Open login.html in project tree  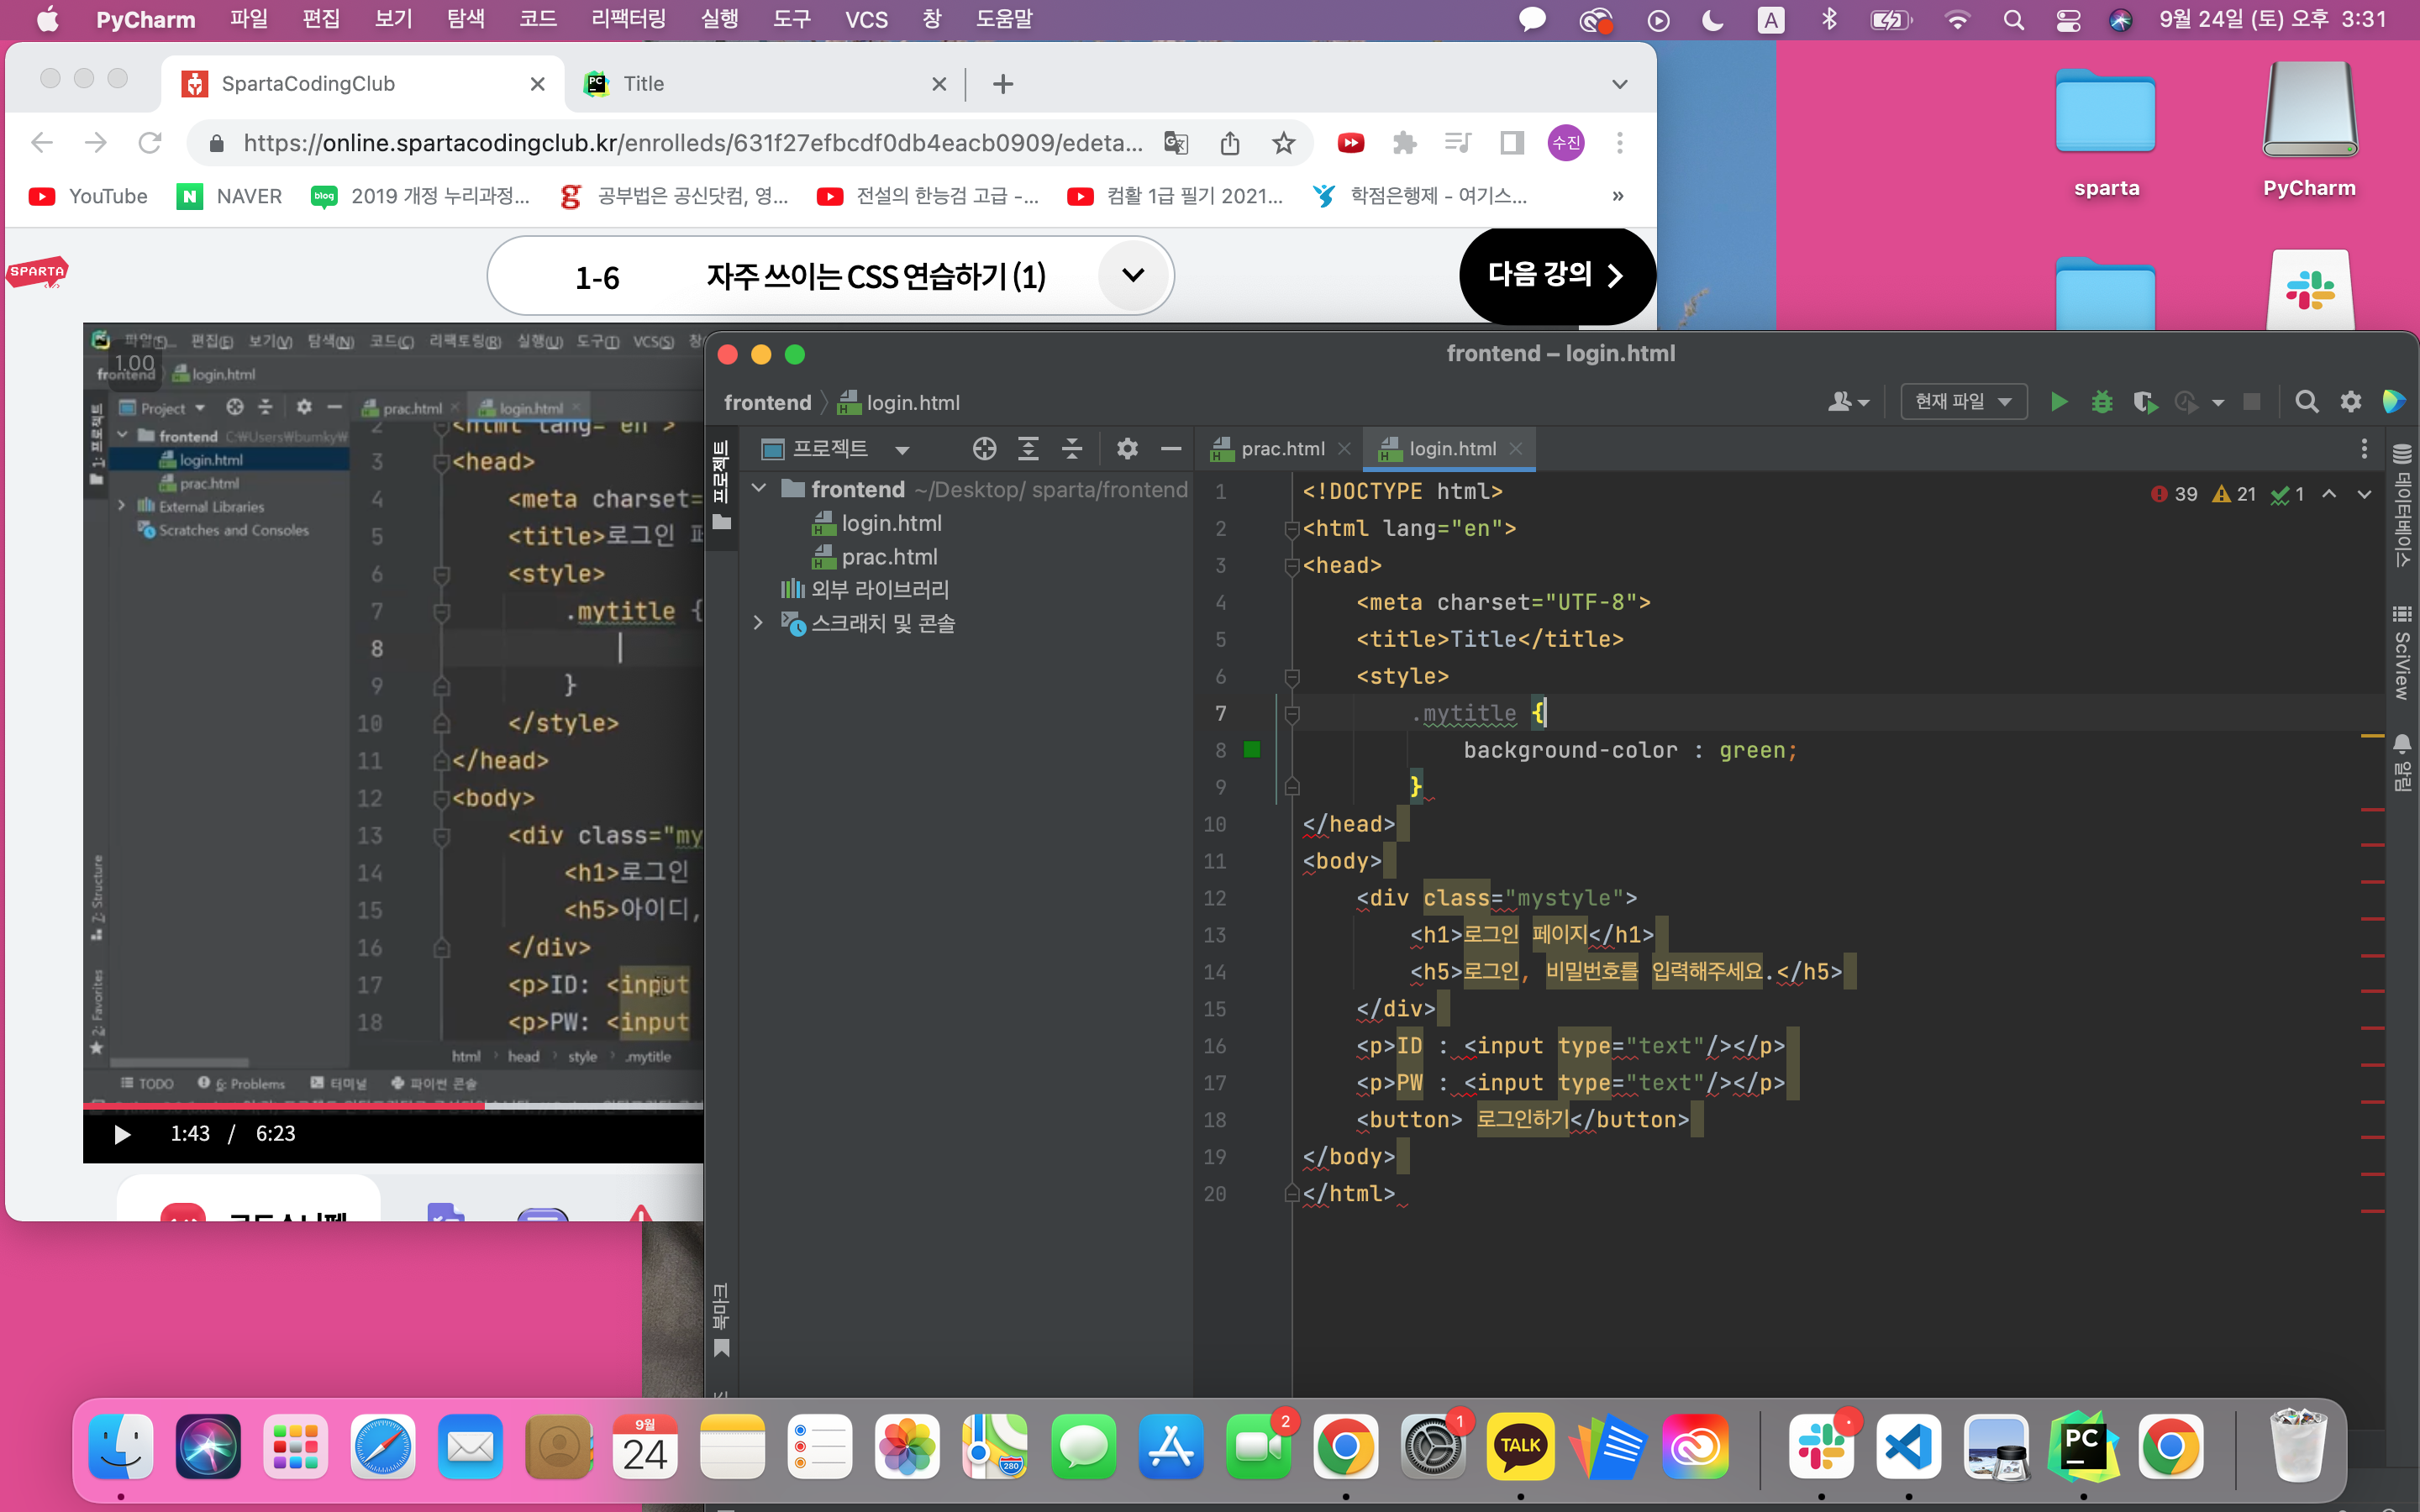coord(877,523)
